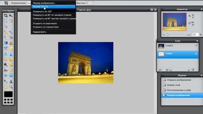203x114 pixels.
Task: Go to Открыть изображение history step
Action: pyautogui.click(x=182, y=80)
